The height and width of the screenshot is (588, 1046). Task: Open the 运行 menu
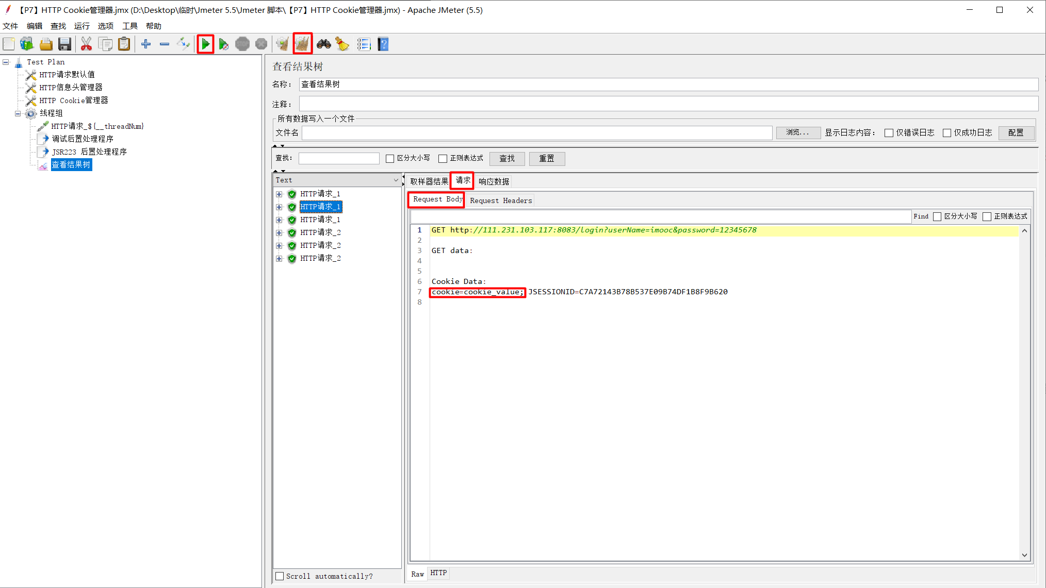pyautogui.click(x=81, y=26)
